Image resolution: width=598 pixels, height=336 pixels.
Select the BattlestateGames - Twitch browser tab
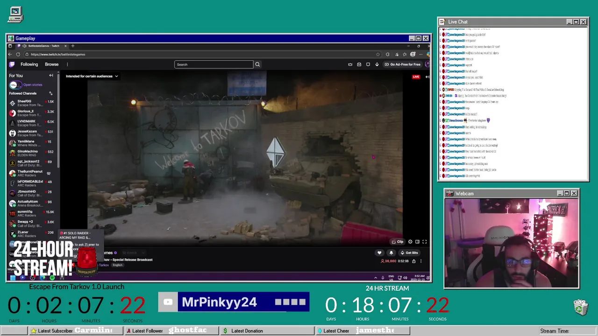[42, 46]
